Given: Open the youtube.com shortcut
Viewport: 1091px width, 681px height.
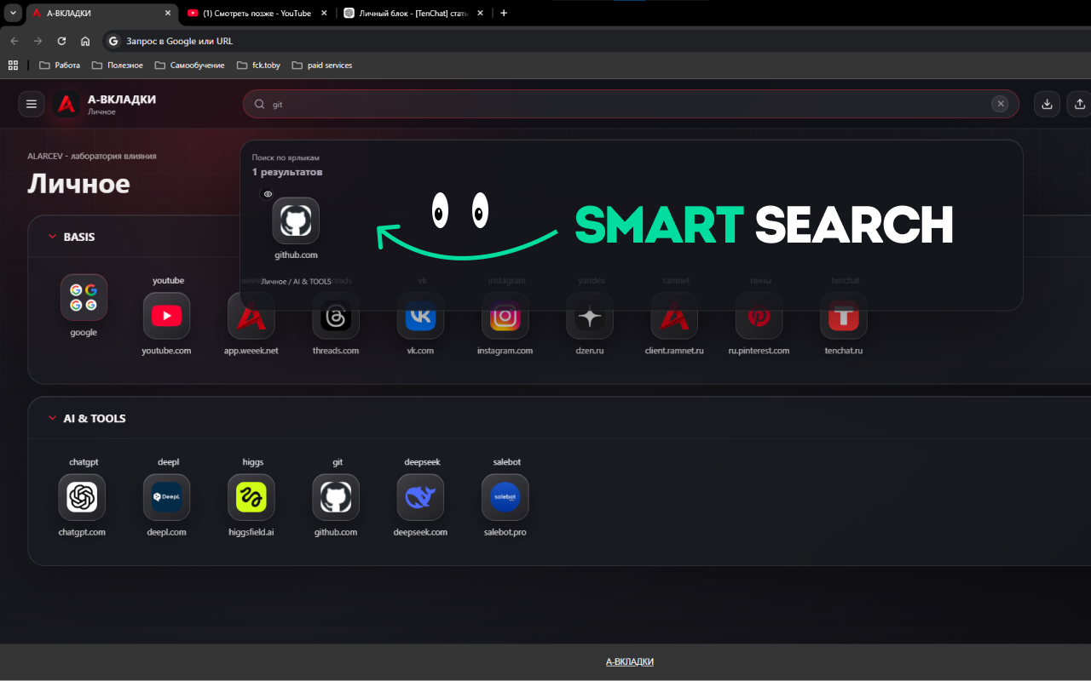Looking at the screenshot, I should [166, 316].
